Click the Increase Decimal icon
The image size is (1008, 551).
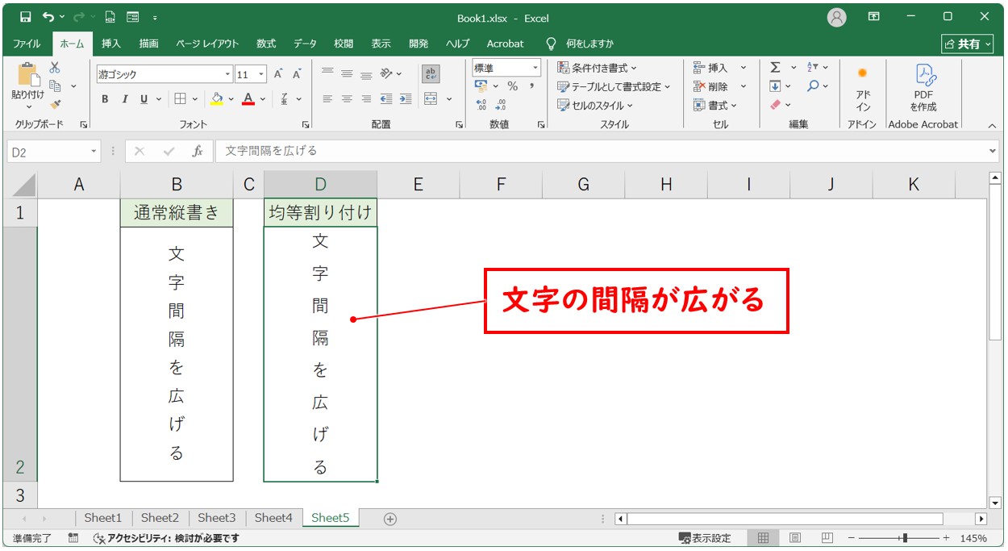[481, 105]
